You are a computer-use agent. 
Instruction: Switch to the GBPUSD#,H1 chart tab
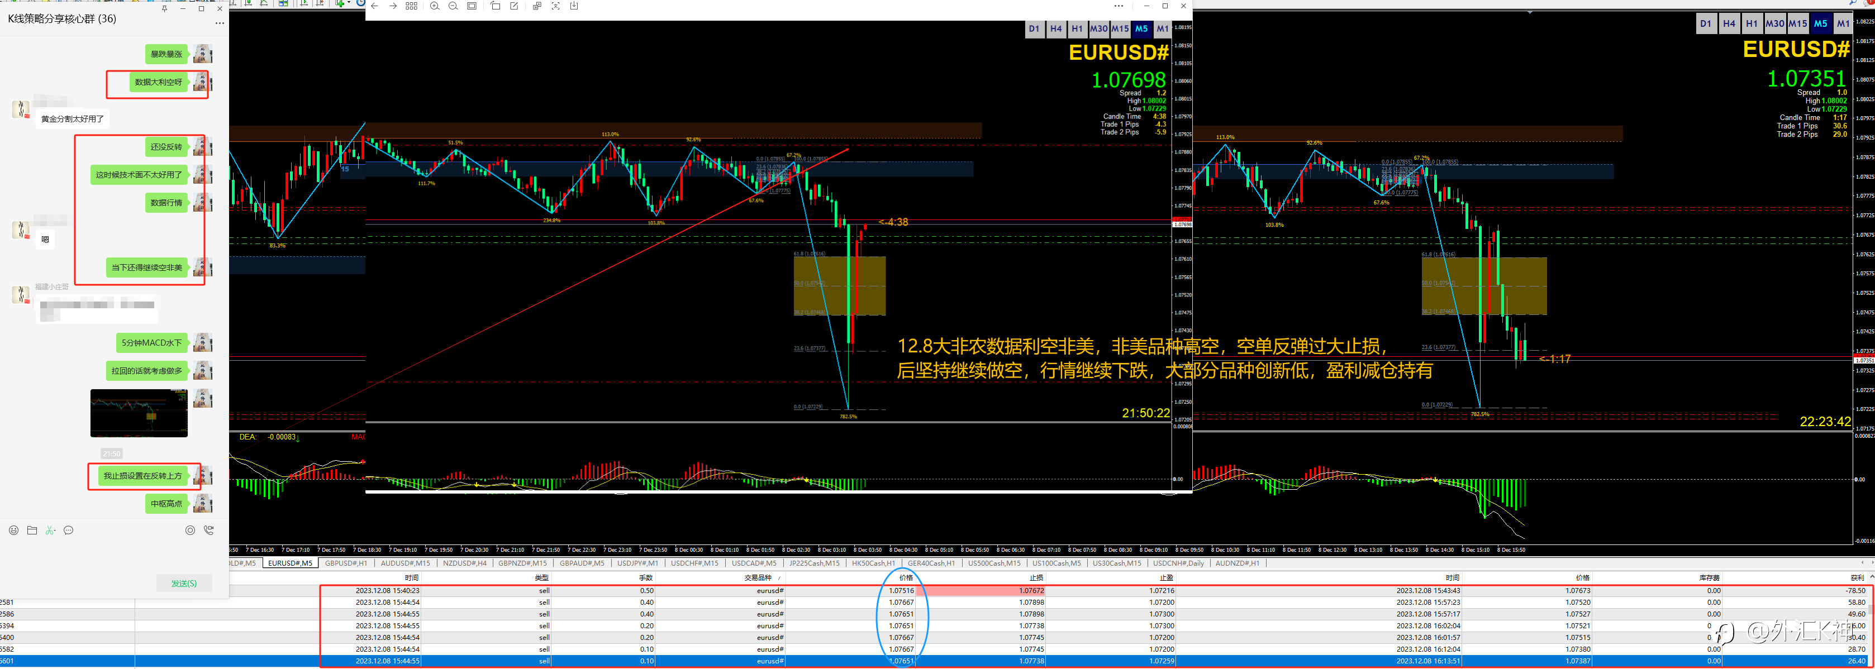tap(346, 563)
